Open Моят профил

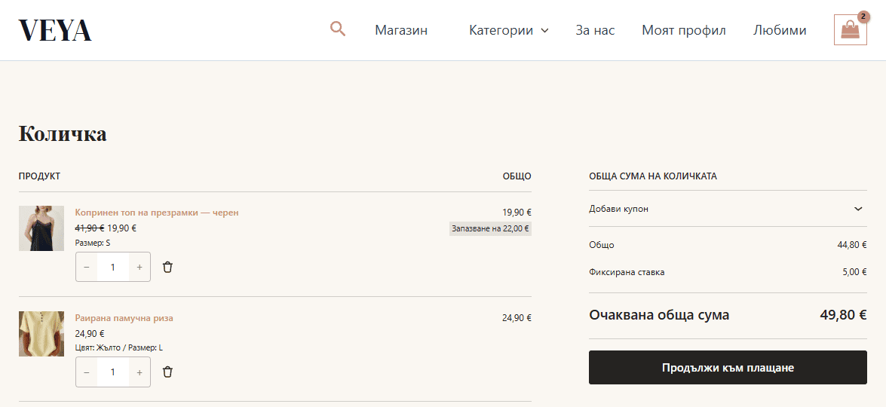(684, 30)
